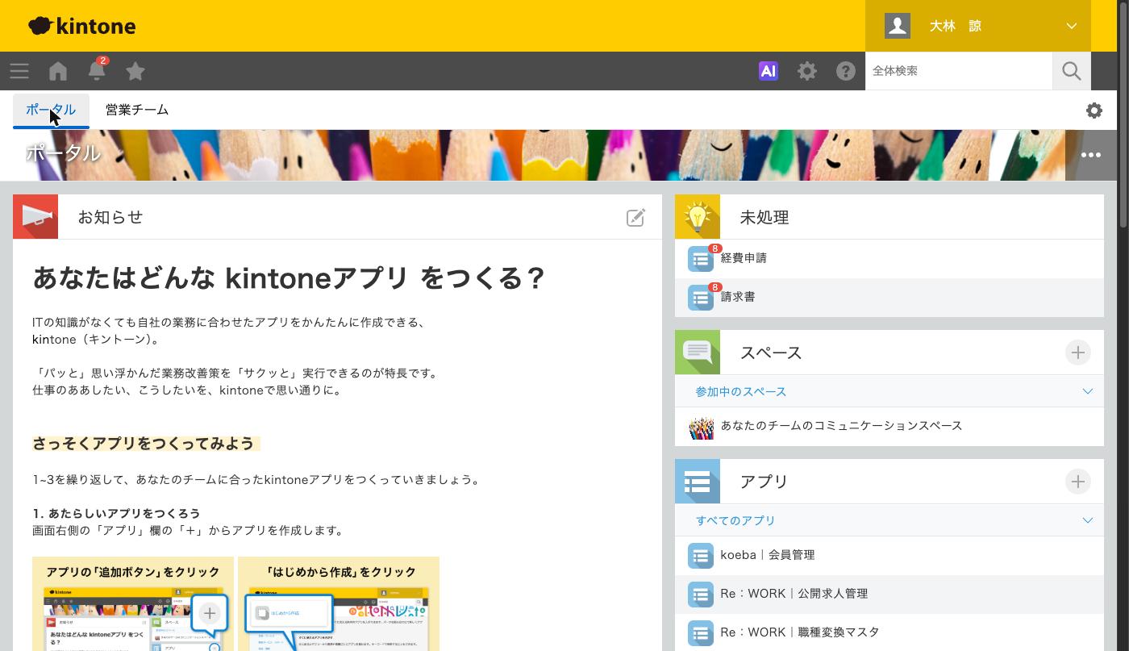Viewport: 1129px width, 651px height.
Task: Open the help question mark icon
Action: tap(846, 71)
